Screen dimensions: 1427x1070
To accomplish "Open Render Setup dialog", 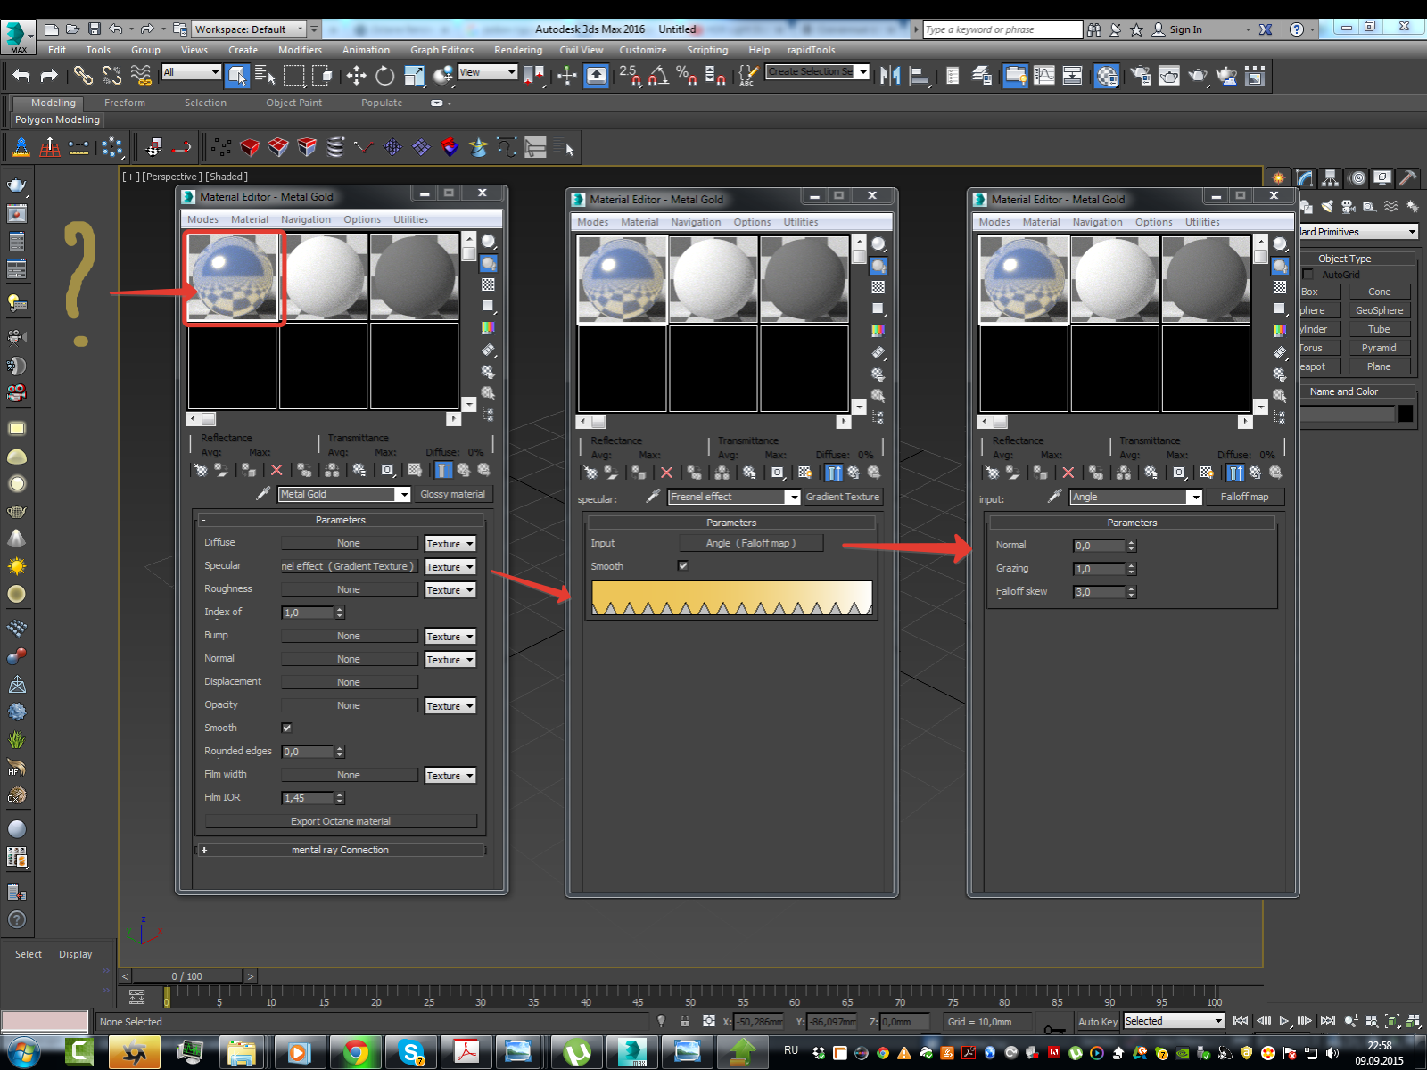I will (1141, 76).
